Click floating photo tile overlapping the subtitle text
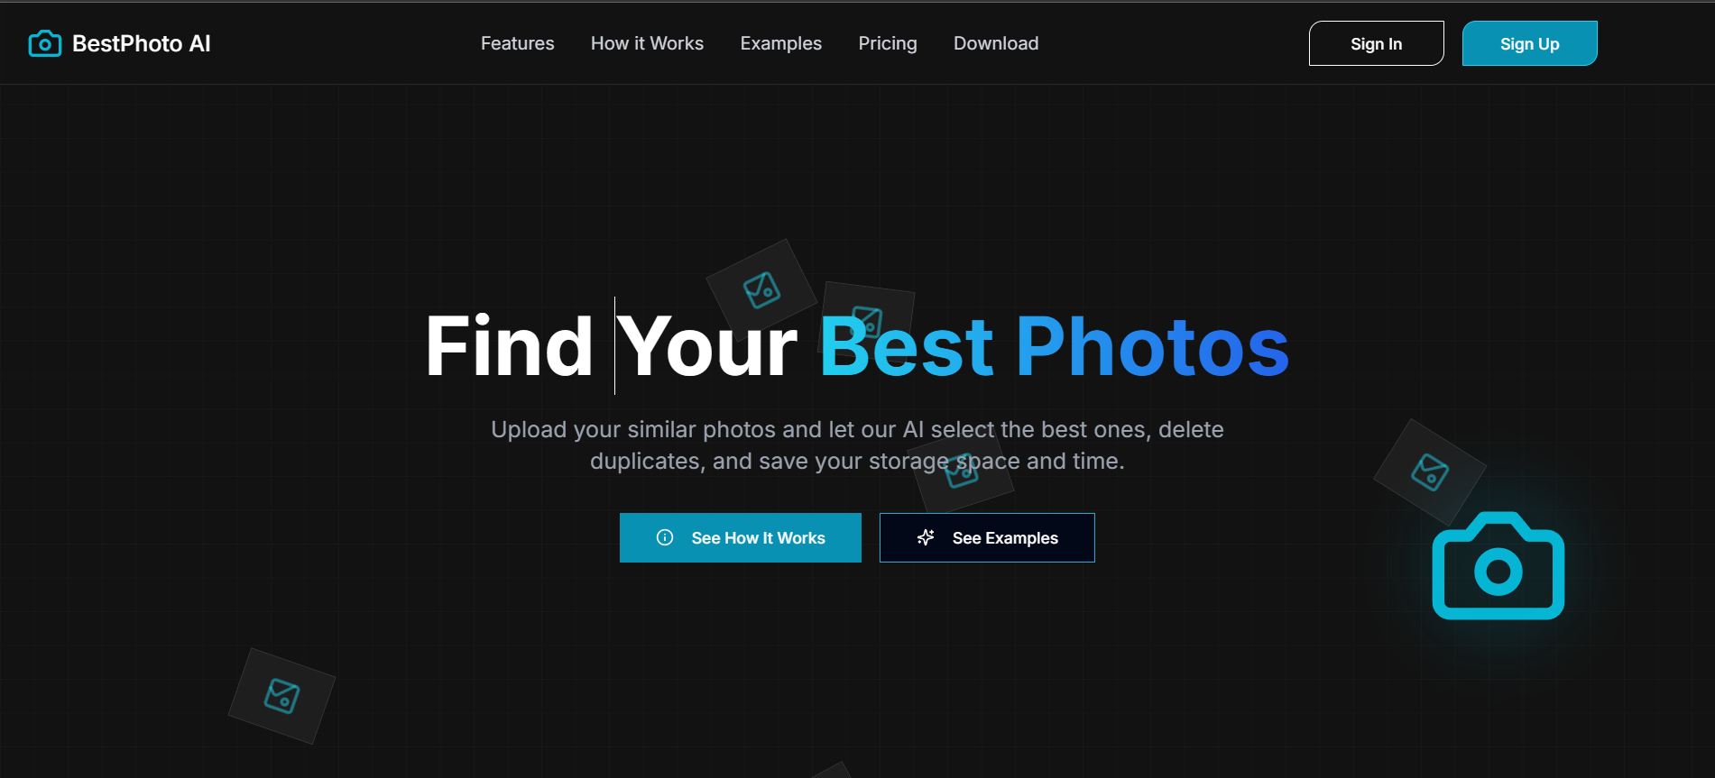Viewport: 1715px width, 778px height. (962, 471)
